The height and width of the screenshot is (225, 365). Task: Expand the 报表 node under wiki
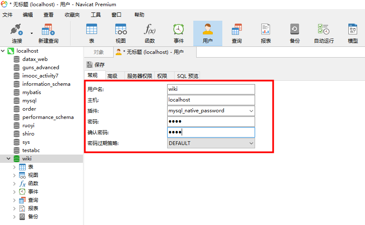tap(14, 208)
